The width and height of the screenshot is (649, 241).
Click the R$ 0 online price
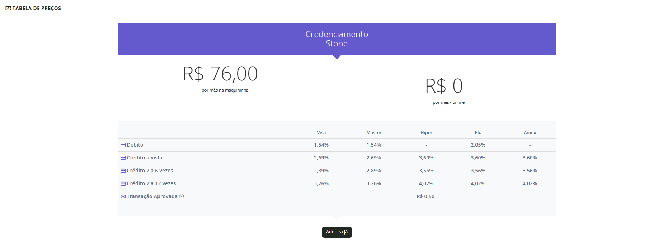(444, 86)
